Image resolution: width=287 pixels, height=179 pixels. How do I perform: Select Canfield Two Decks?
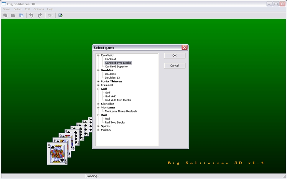(x=118, y=63)
